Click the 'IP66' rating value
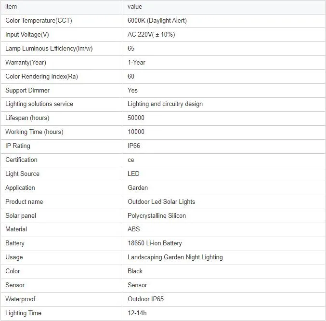326x321 pixels. click(134, 146)
